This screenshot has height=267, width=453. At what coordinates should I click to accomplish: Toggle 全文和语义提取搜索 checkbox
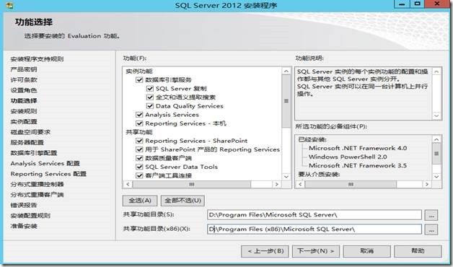pyautogui.click(x=149, y=97)
